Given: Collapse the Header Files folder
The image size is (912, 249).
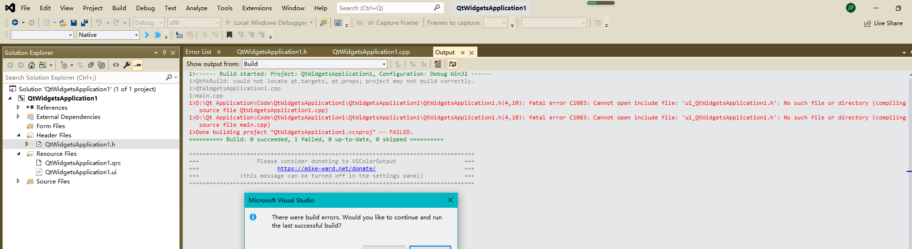Looking at the screenshot, I should click(19, 135).
